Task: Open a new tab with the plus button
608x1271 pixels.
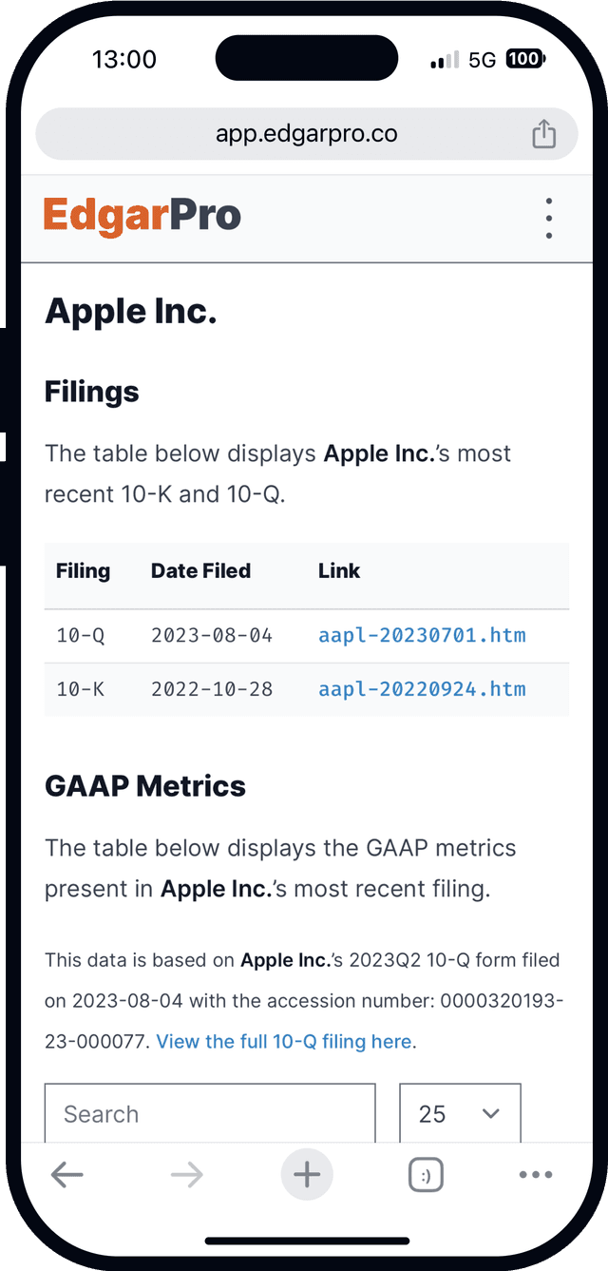Action: (x=306, y=1175)
